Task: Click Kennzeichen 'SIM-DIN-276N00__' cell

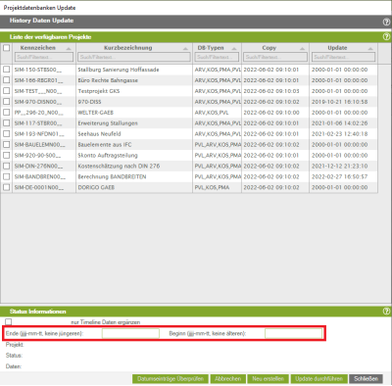Action: tap(39, 167)
